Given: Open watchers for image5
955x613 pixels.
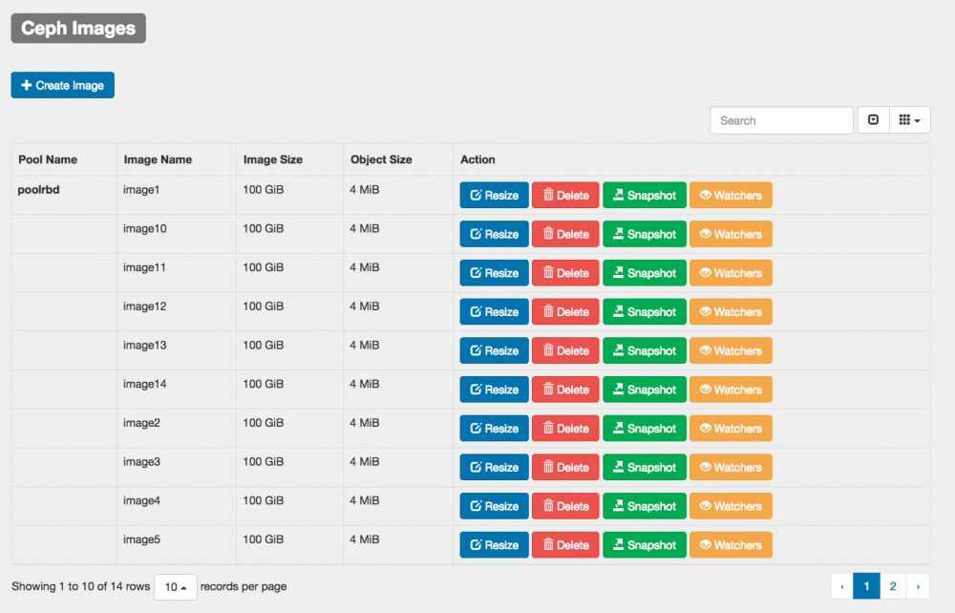Looking at the screenshot, I should click(731, 545).
